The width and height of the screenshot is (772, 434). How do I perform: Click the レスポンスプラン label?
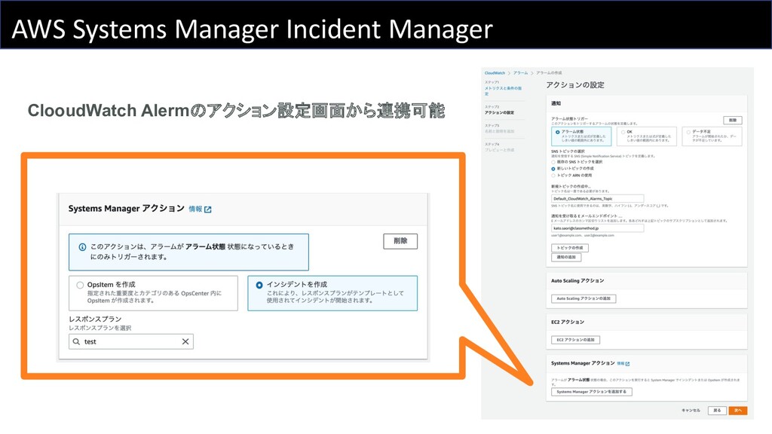[95, 319]
